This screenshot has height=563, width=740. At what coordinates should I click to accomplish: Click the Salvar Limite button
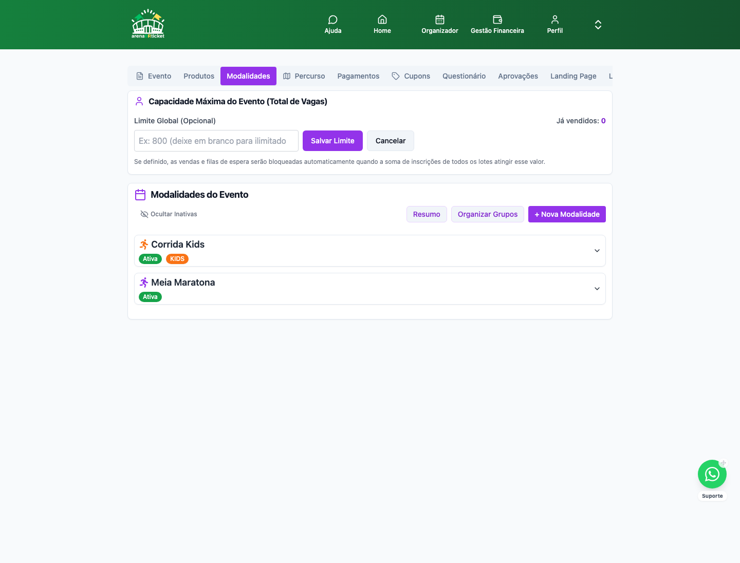pyautogui.click(x=332, y=141)
